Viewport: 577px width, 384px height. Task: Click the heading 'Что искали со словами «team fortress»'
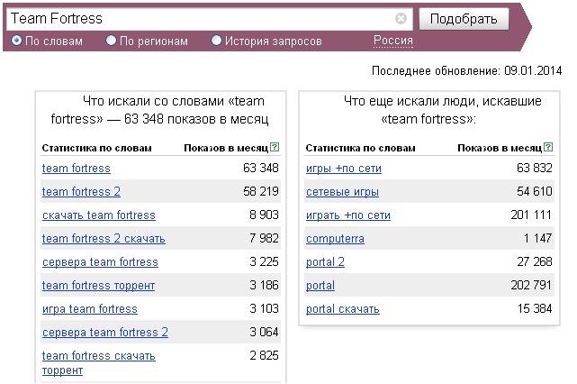(159, 110)
